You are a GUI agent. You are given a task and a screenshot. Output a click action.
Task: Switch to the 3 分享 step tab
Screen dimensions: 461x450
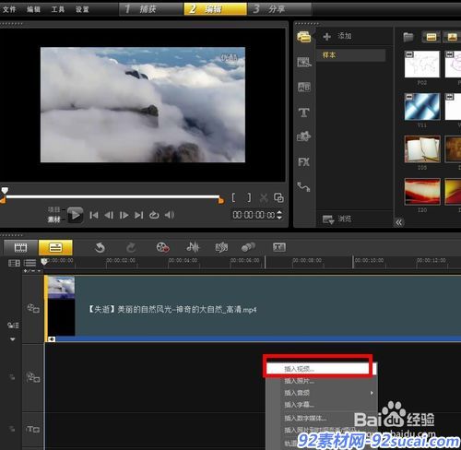(x=279, y=9)
